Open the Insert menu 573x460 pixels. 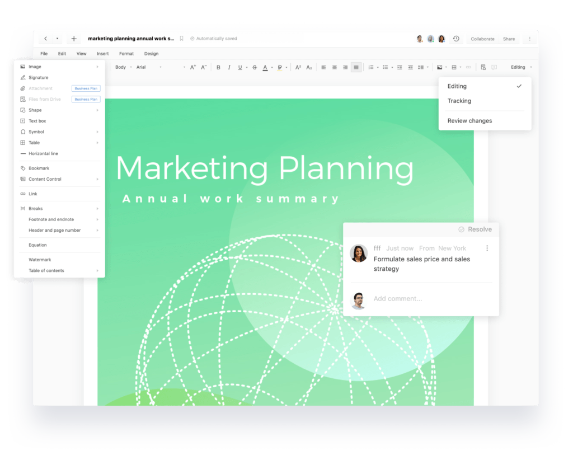tap(103, 54)
